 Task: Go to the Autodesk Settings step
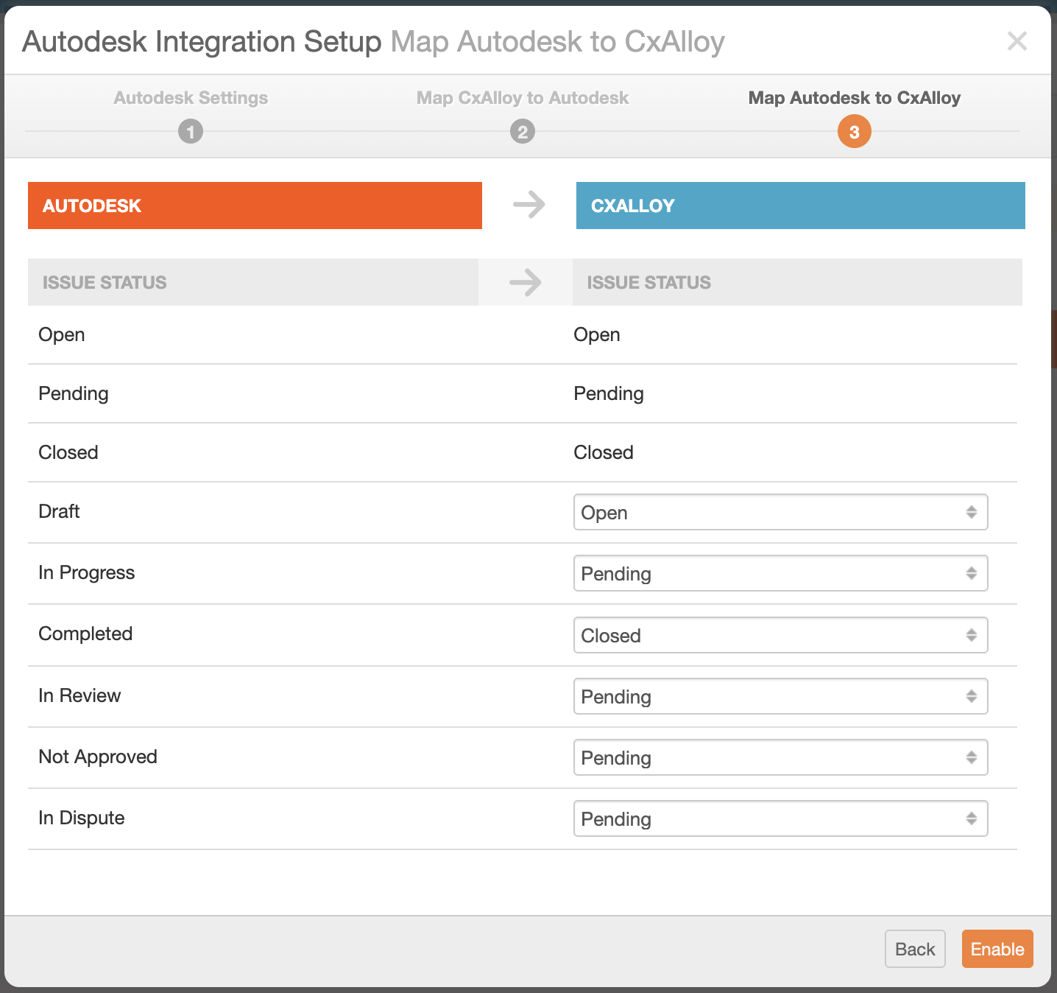tap(191, 98)
